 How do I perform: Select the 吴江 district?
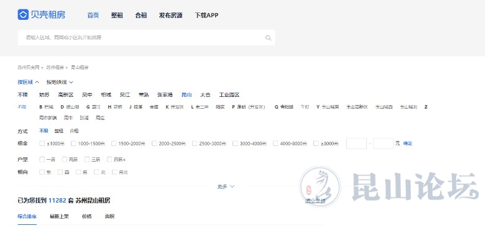tap(125, 95)
